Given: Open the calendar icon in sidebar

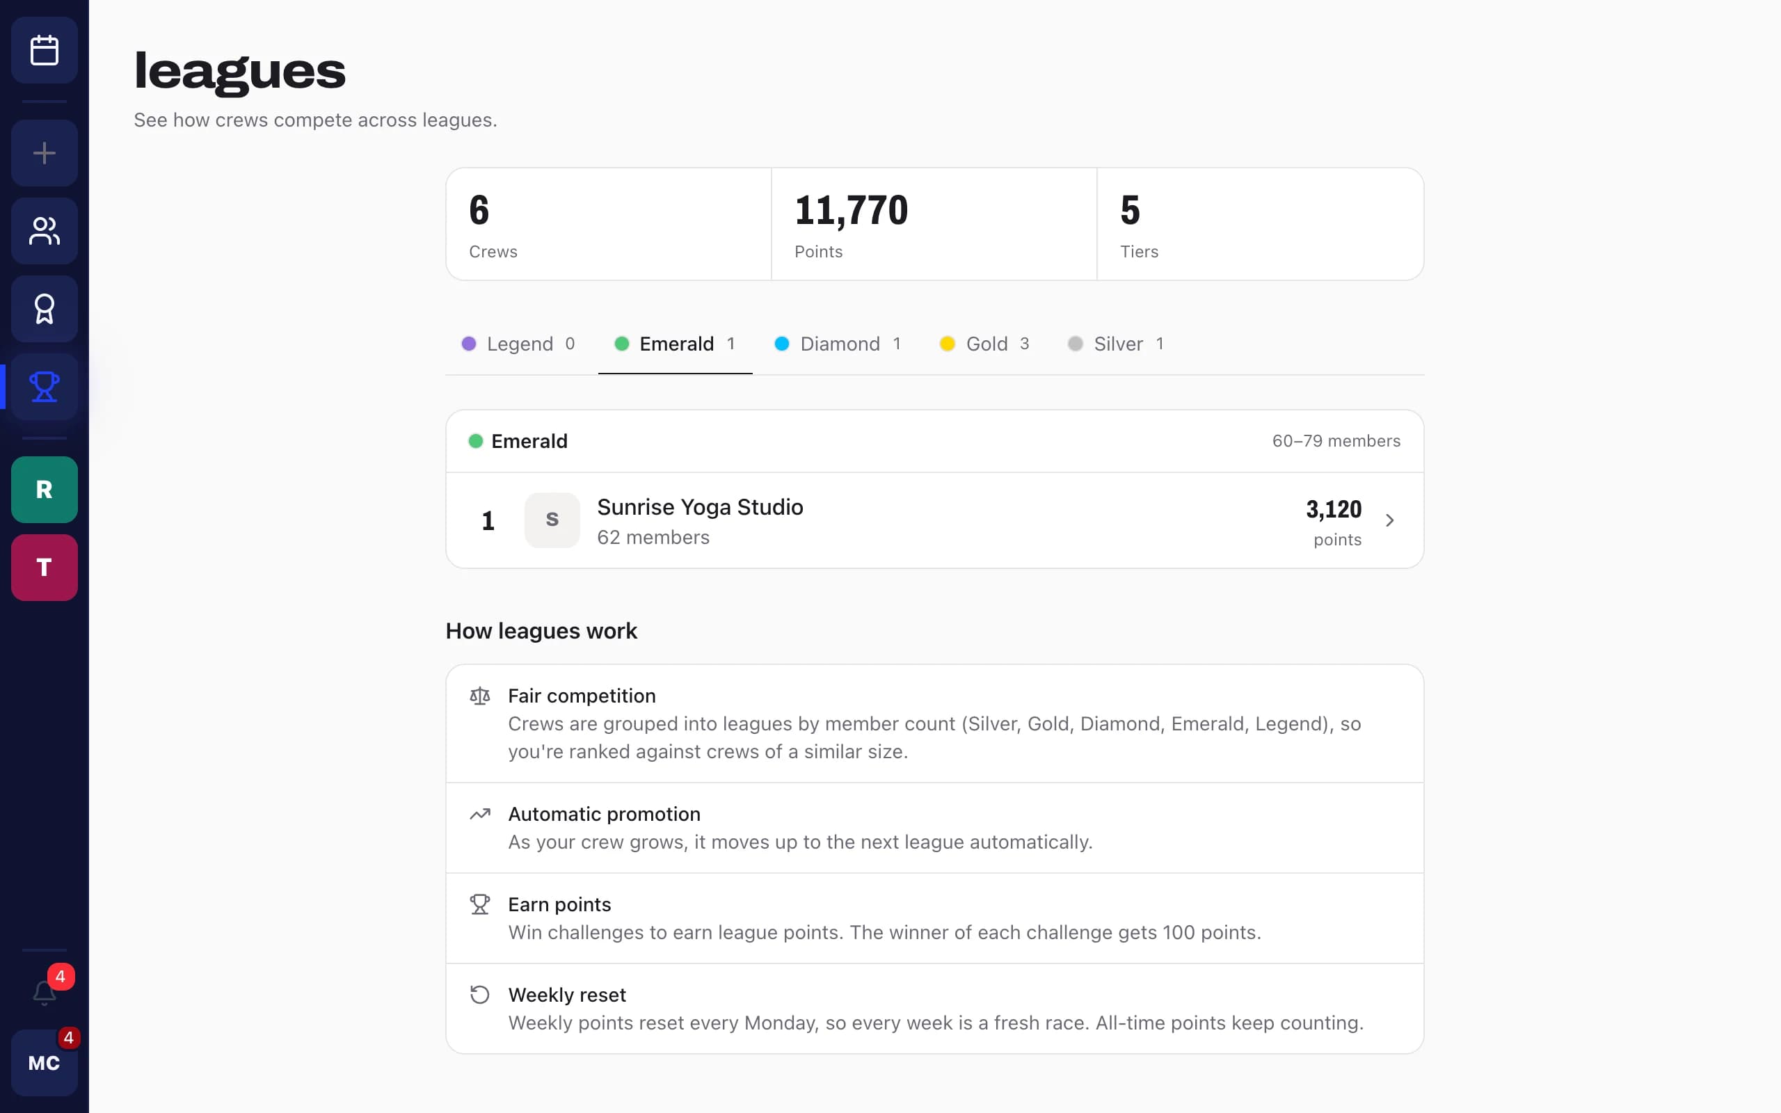Looking at the screenshot, I should pos(44,50).
